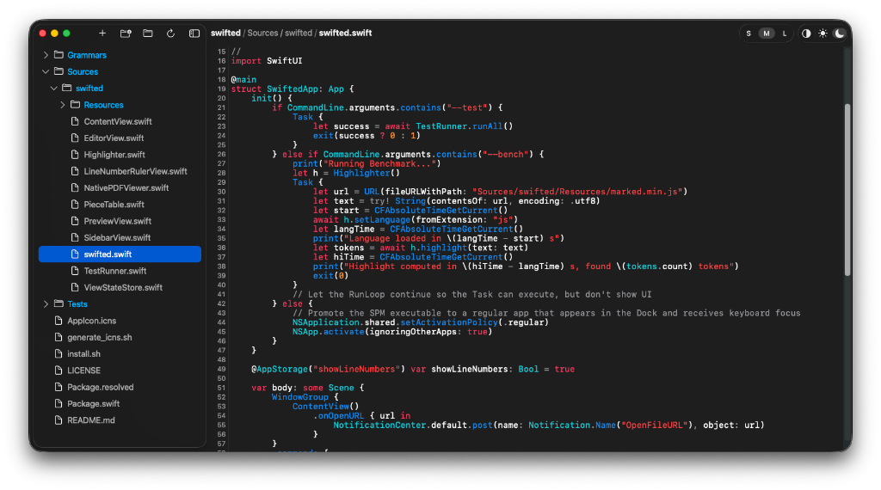This screenshot has height=490, width=881.
Task: Click 'swifted.swift' at the breadcrumb end
Action: [346, 34]
